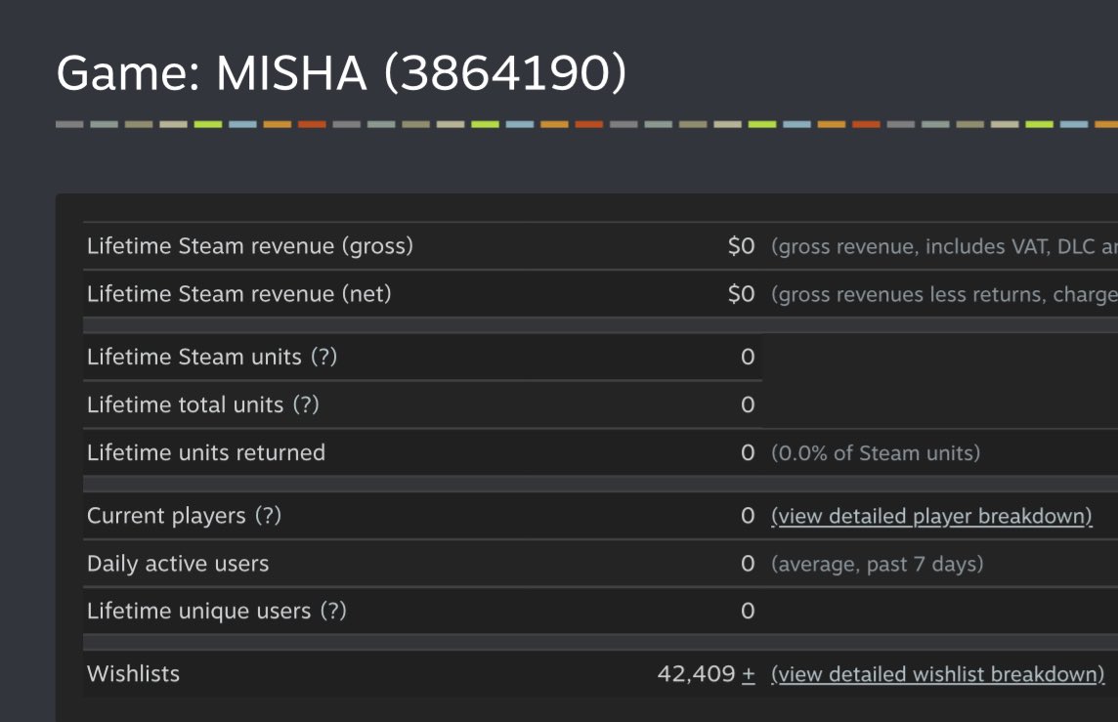The height and width of the screenshot is (722, 1118).
Task: Select the Lifetime Steam revenue (net) label
Action: click(x=238, y=294)
